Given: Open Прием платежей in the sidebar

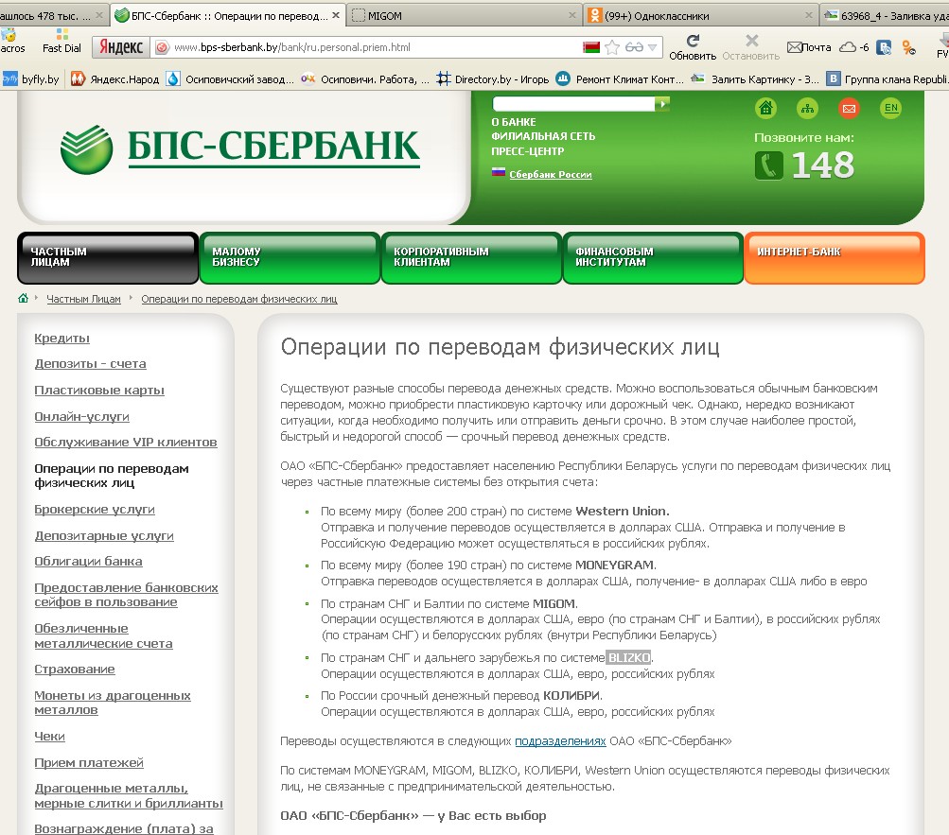Looking at the screenshot, I should point(89,763).
